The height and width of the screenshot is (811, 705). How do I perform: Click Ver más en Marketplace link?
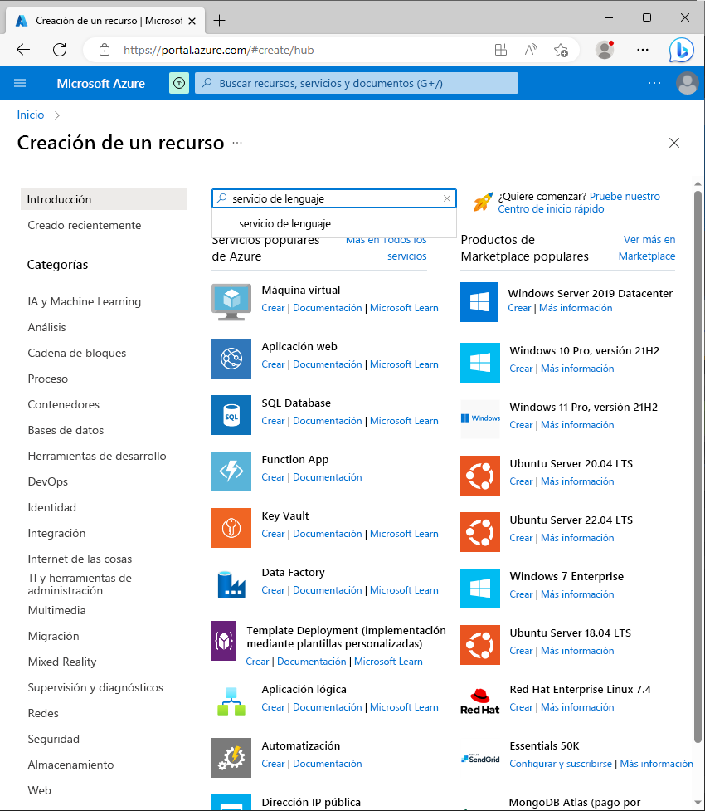pyautogui.click(x=647, y=247)
